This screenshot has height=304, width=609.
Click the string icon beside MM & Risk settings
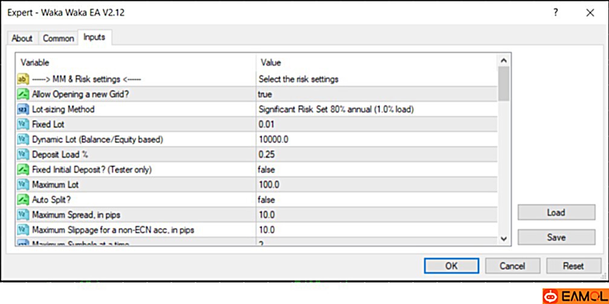[24, 79]
